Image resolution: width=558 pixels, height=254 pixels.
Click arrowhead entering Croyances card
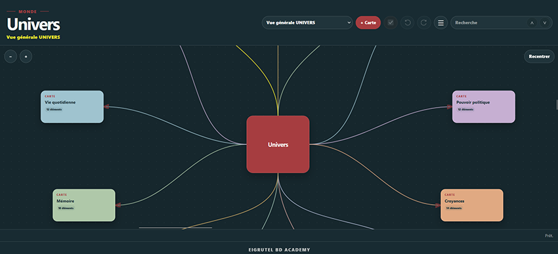pyautogui.click(x=438, y=205)
